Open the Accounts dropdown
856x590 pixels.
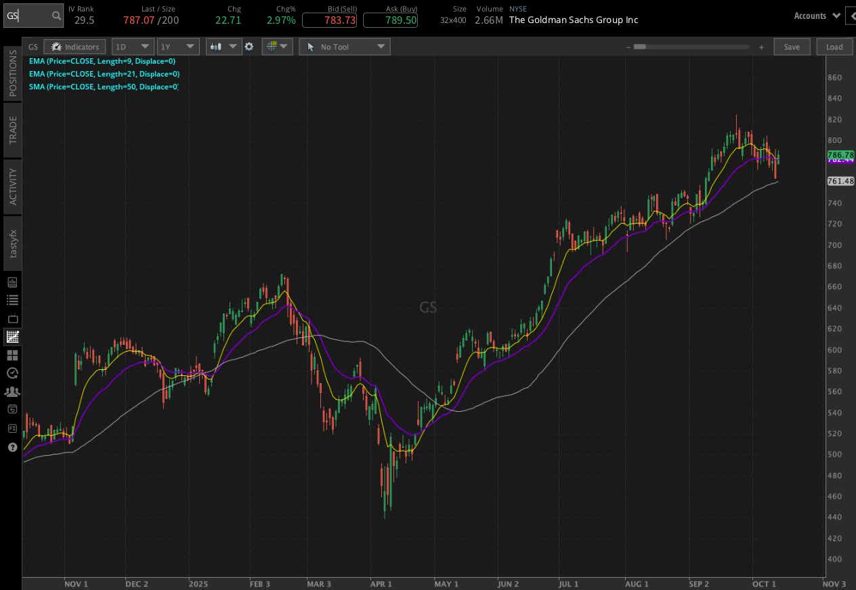(x=817, y=15)
